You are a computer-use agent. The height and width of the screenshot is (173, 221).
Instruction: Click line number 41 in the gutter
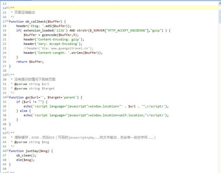[4, 128]
